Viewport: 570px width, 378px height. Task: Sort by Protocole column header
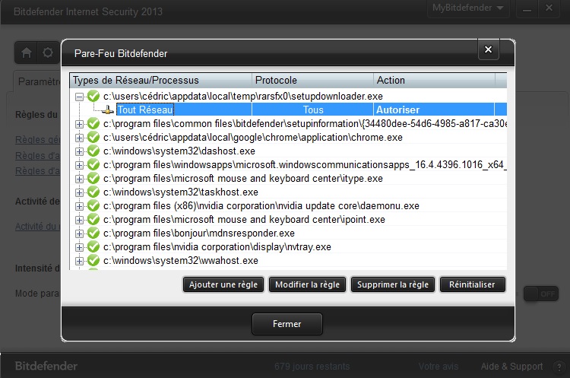coord(312,80)
